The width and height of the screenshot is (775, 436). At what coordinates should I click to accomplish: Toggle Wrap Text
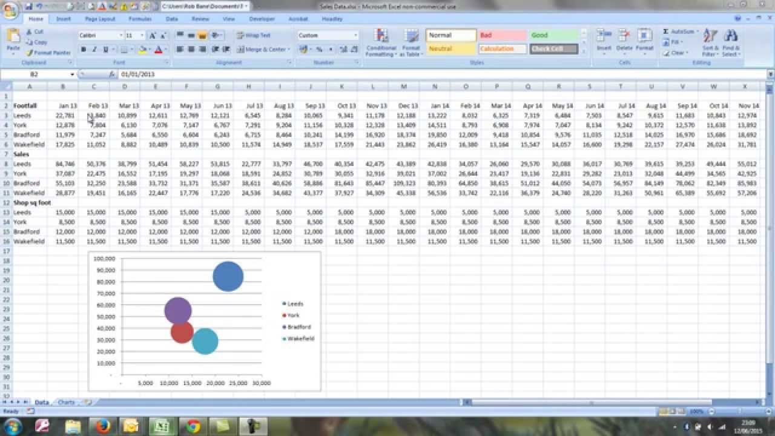click(254, 35)
